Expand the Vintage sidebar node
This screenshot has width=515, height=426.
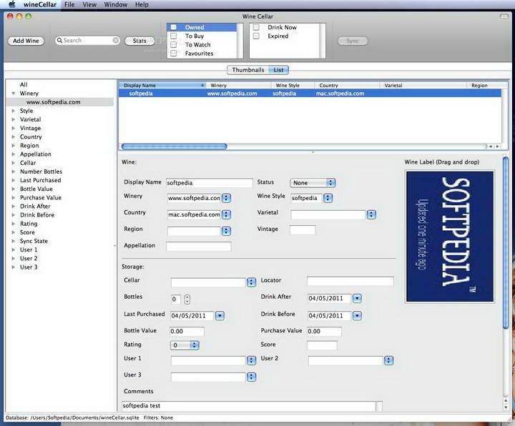click(x=14, y=129)
